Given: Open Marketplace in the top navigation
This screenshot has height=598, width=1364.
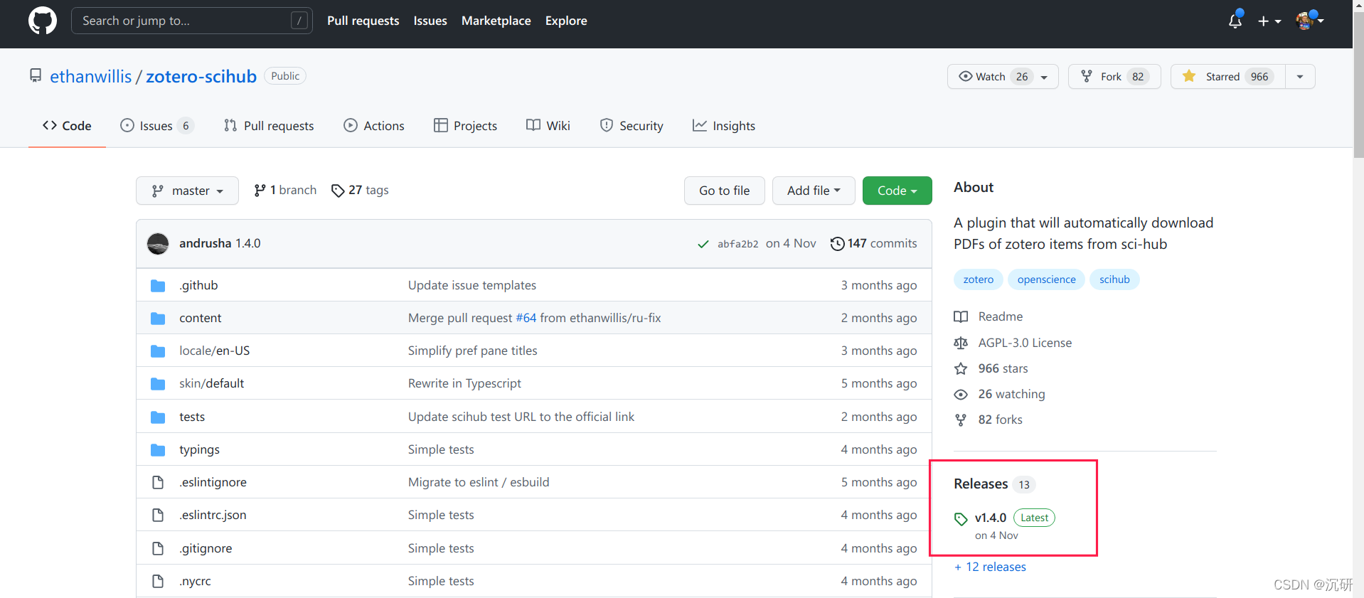Looking at the screenshot, I should coord(496,21).
